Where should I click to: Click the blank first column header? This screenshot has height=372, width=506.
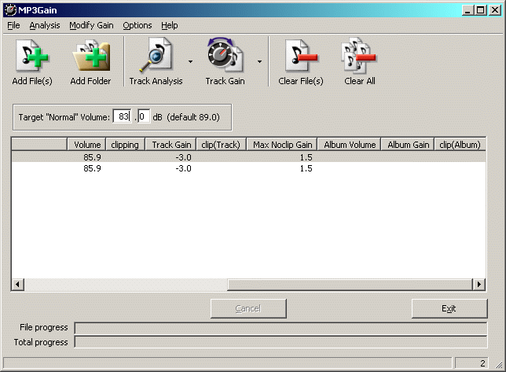[39, 145]
